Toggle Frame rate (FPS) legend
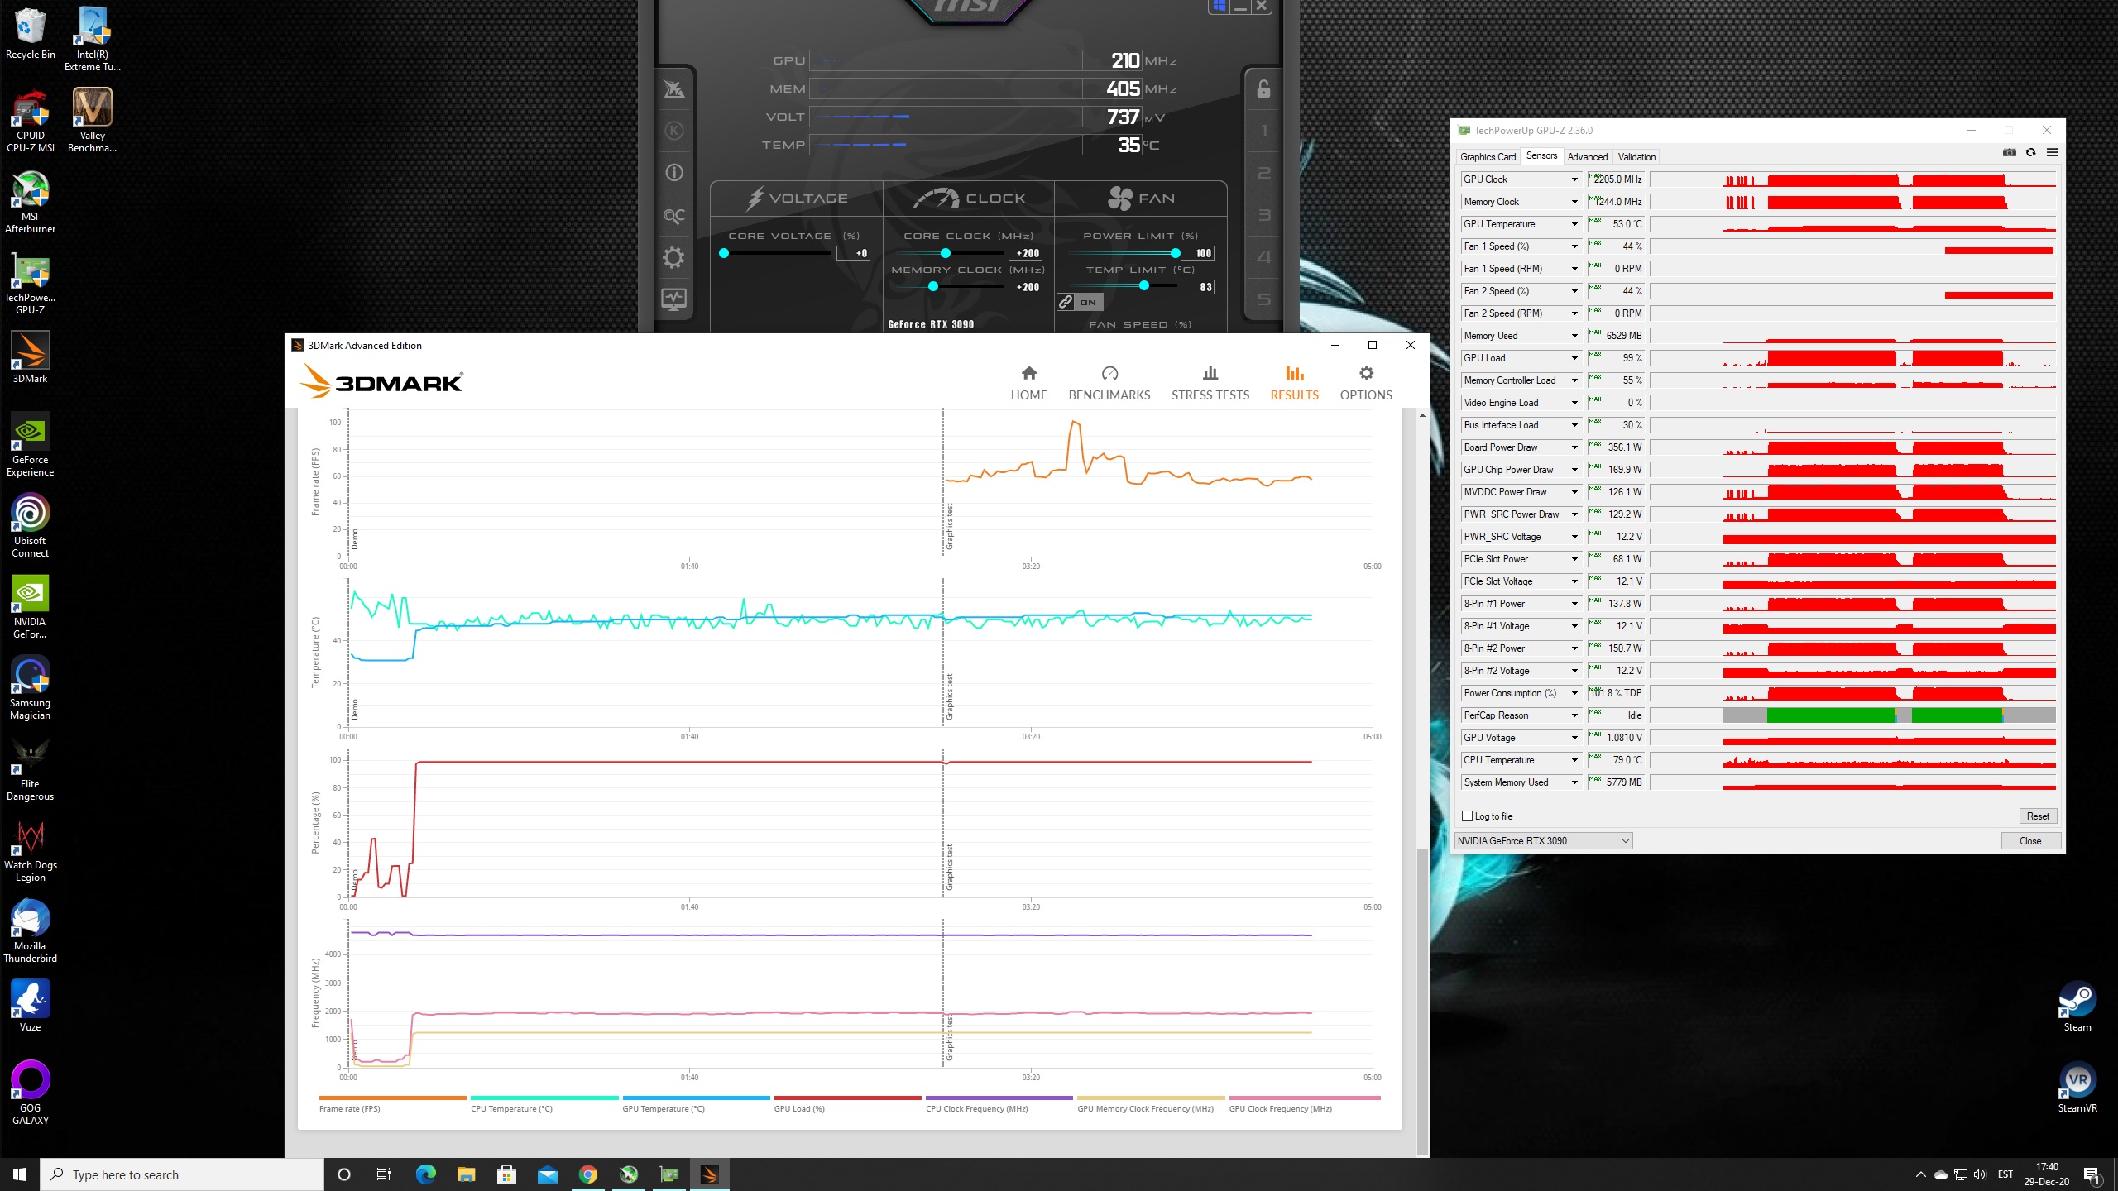This screenshot has height=1191, width=2118. coord(392,1105)
